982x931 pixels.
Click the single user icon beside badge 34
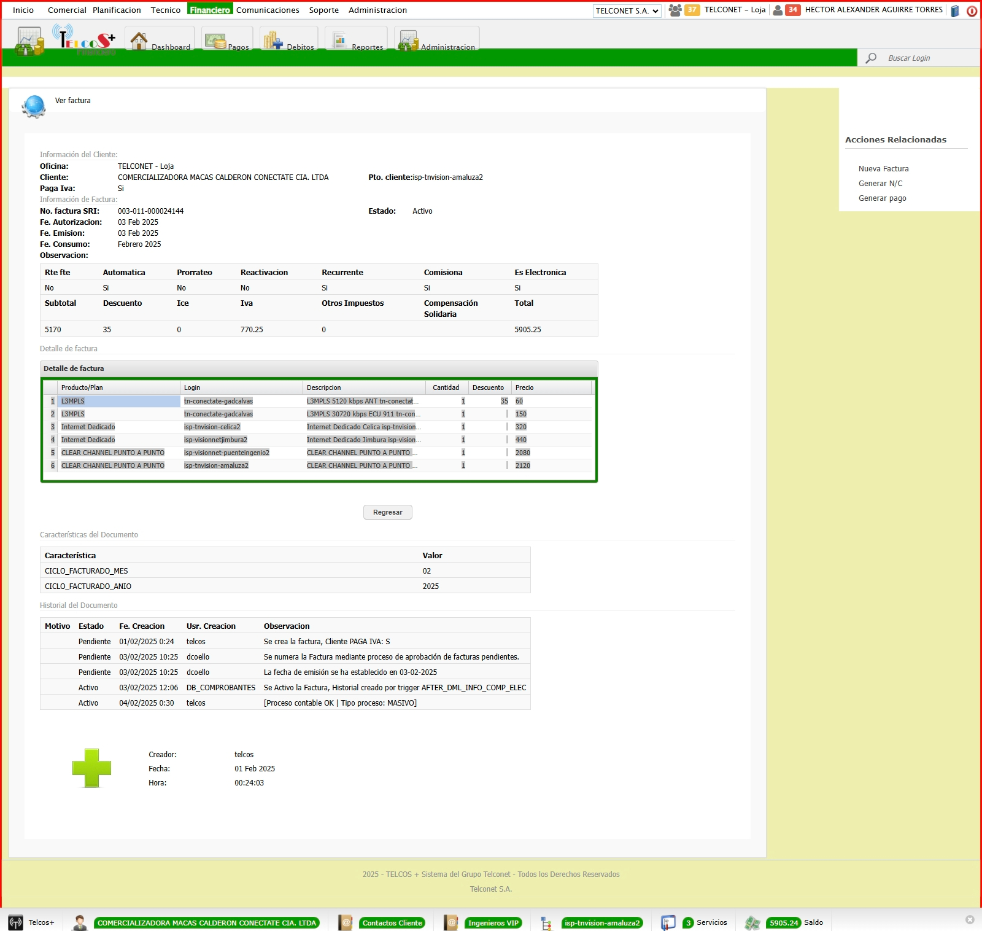(x=778, y=10)
